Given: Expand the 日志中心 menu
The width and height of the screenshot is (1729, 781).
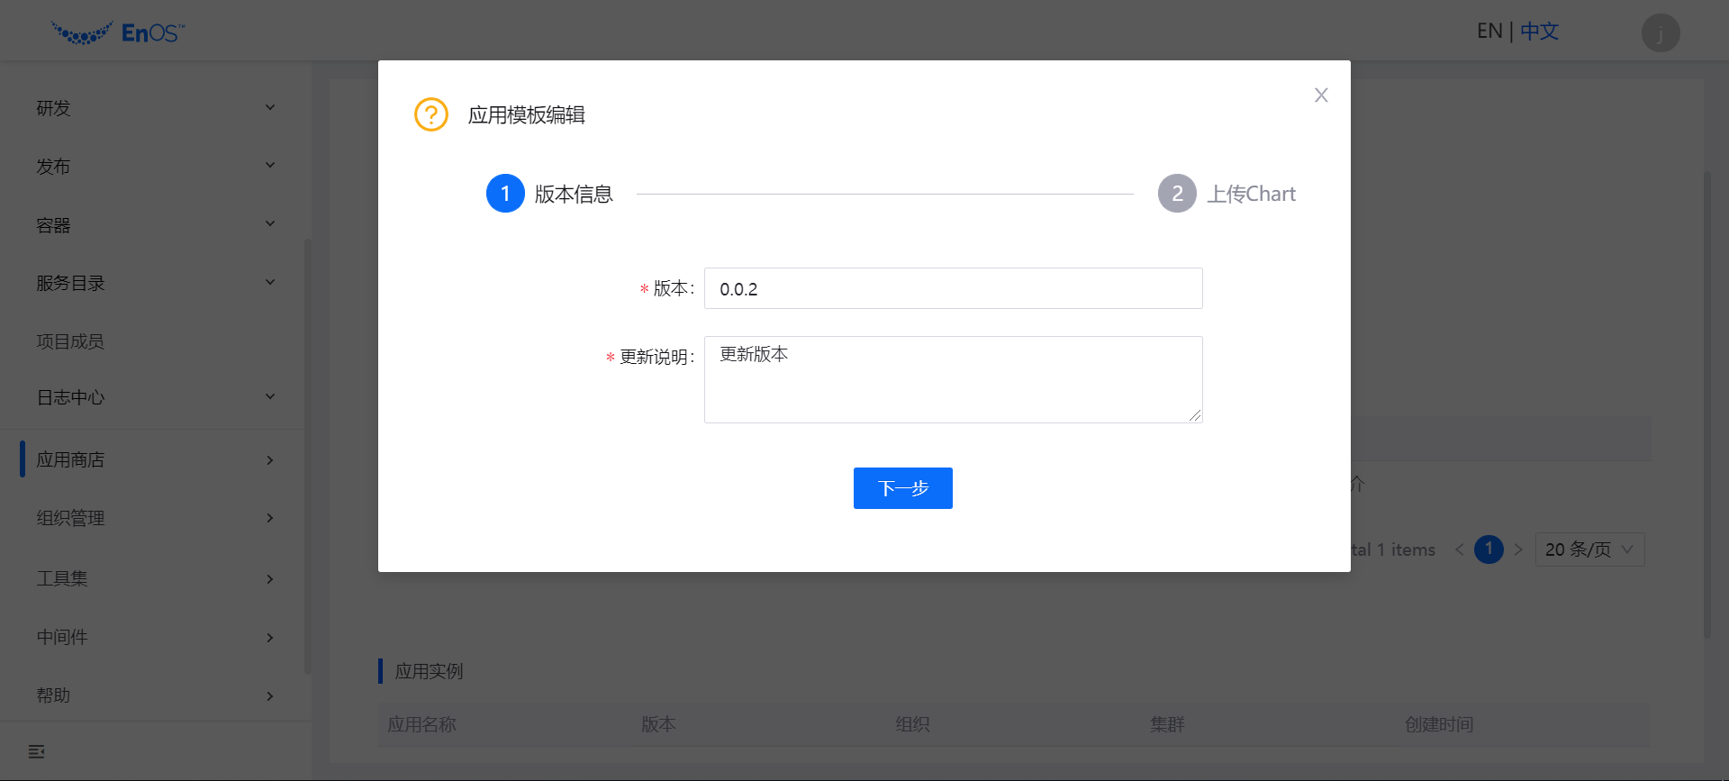Looking at the screenshot, I should click(x=156, y=397).
